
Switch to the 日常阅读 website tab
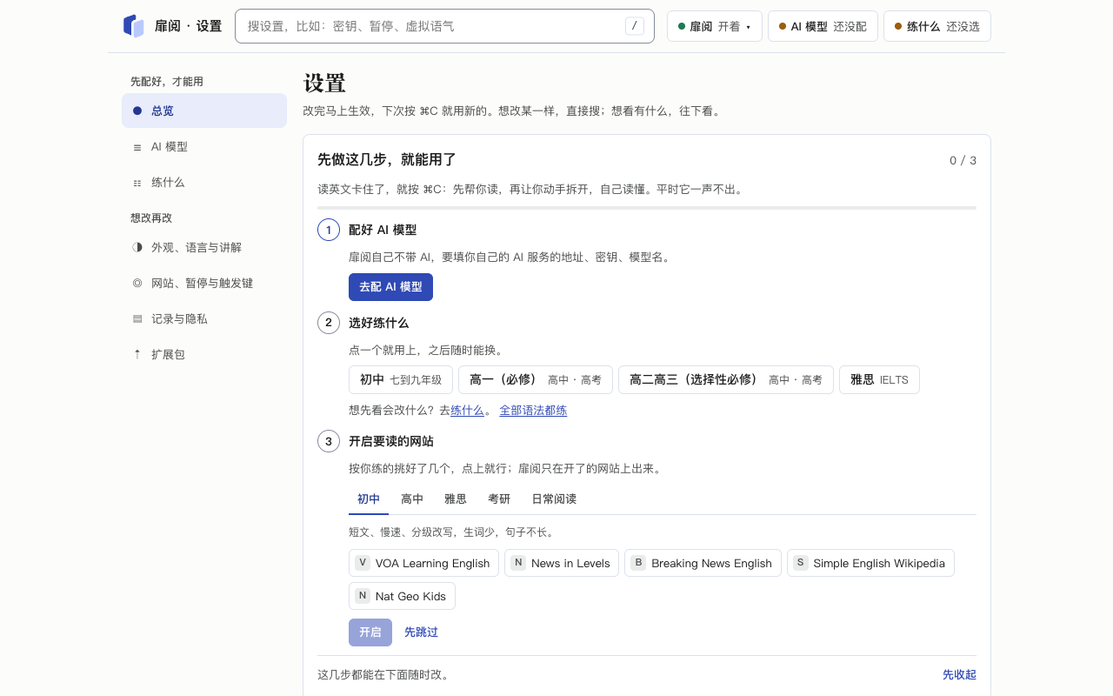554,499
